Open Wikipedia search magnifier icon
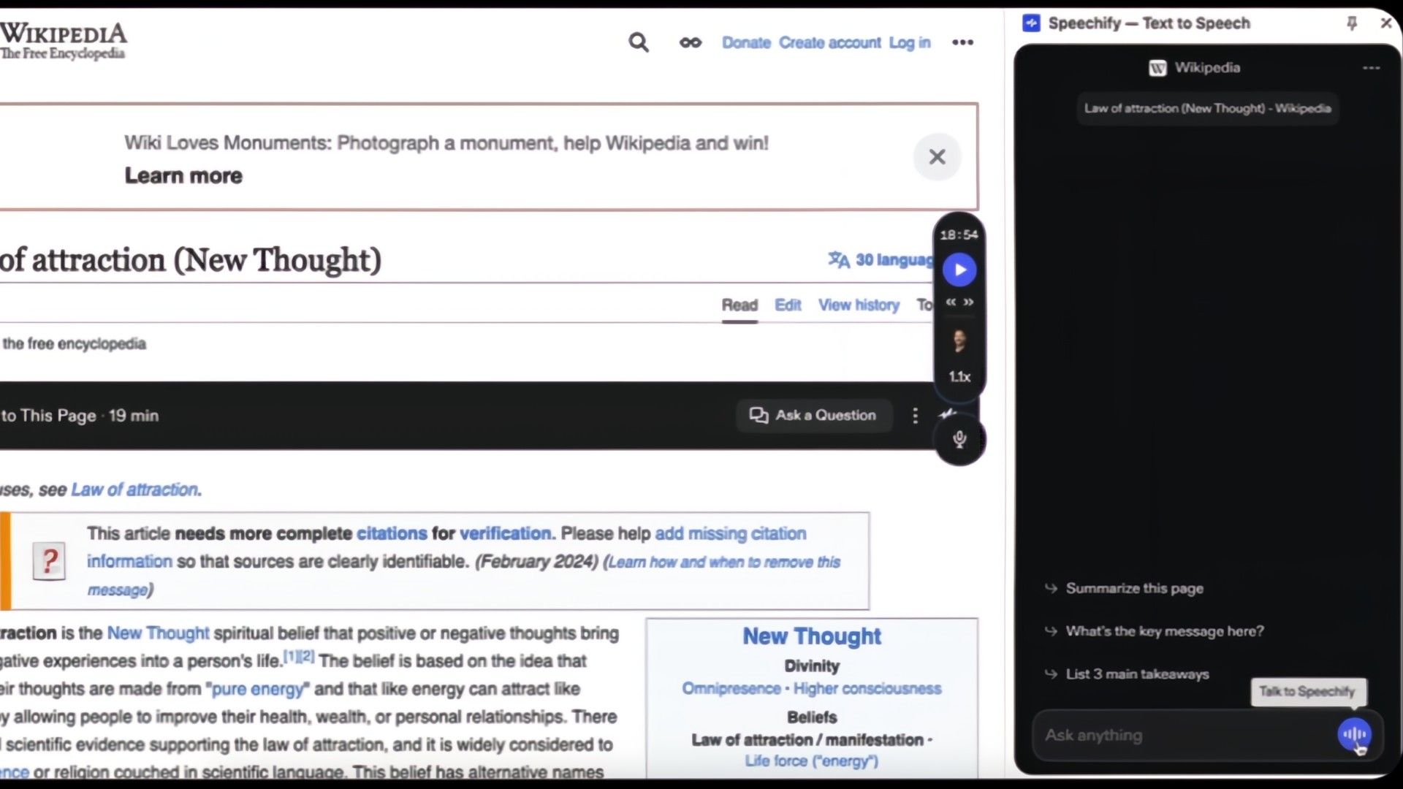The height and width of the screenshot is (789, 1403). tap(639, 42)
